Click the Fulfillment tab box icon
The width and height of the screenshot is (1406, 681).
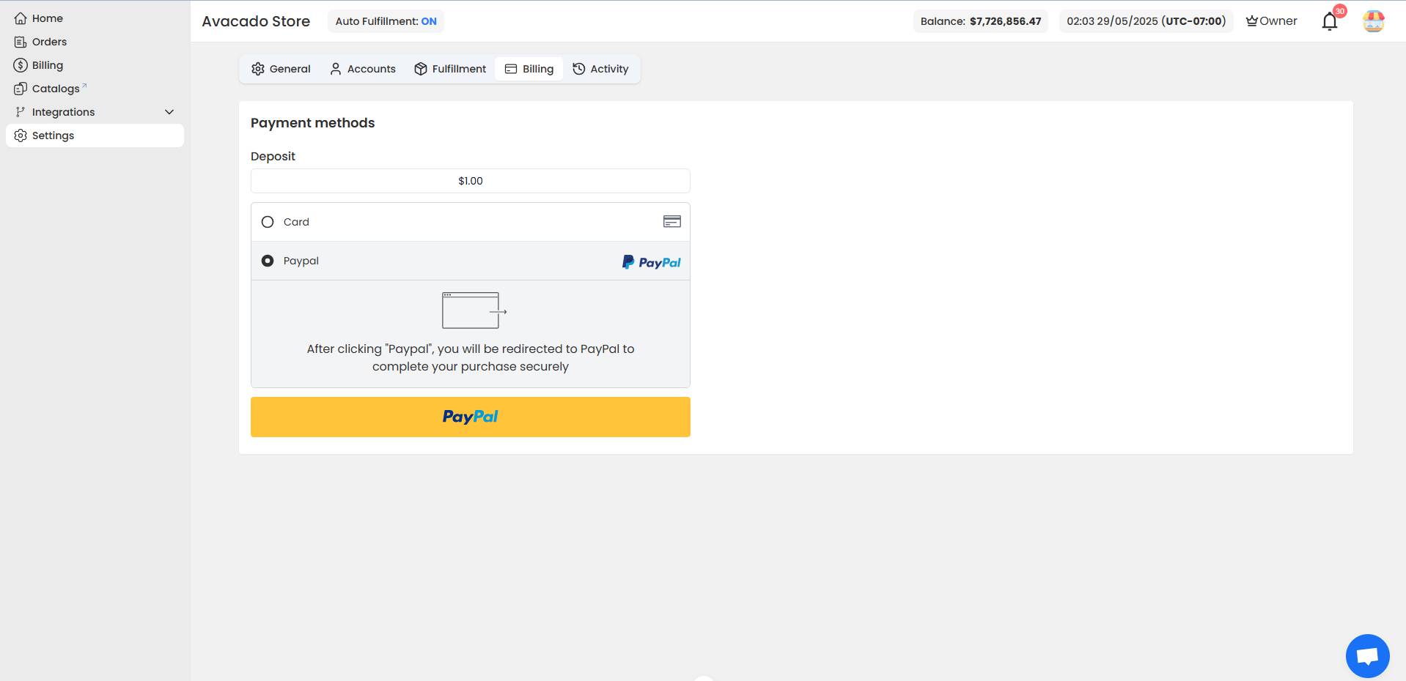click(x=421, y=69)
